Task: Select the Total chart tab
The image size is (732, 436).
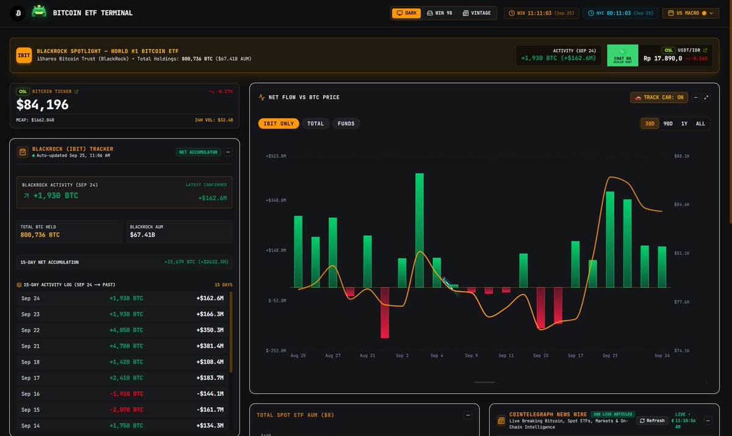Action: coord(315,124)
